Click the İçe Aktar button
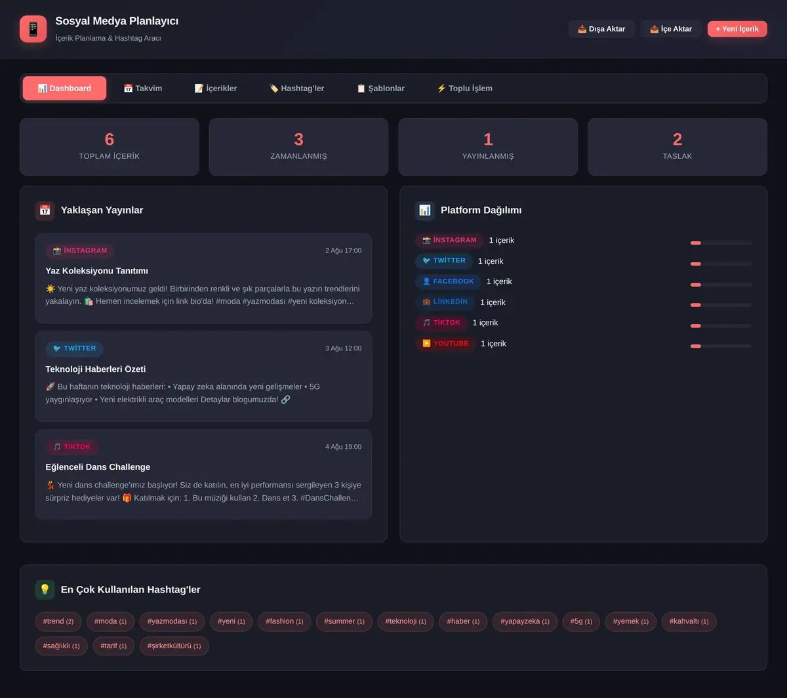This screenshot has height=698, width=787. click(671, 29)
